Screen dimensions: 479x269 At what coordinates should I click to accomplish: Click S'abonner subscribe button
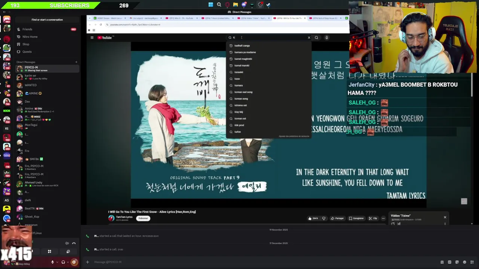click(x=143, y=218)
